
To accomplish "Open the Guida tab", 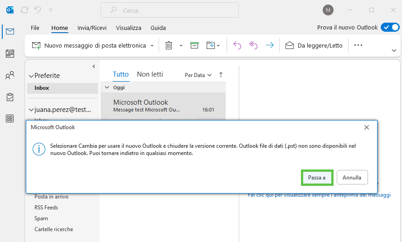I will click(x=158, y=28).
